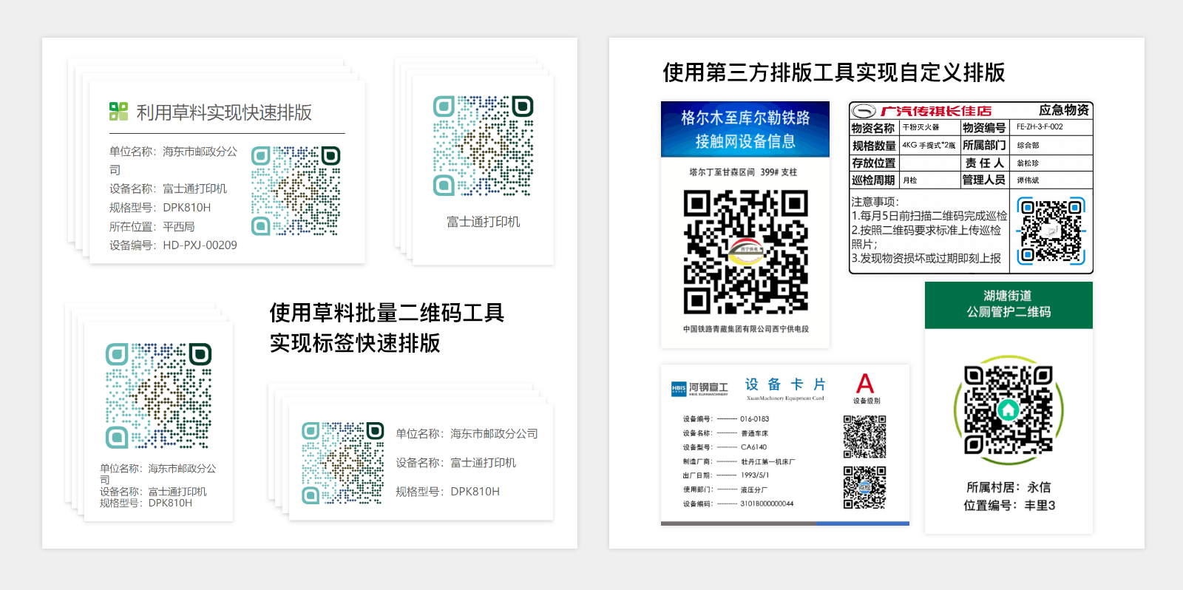Click the text 所属村居：永信
Image resolution: width=1183 pixels, height=590 pixels.
(1009, 487)
